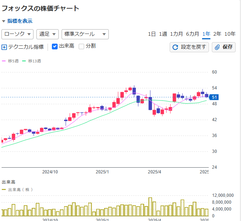Screen dimensions: 241x221
Task: Click the blue 51 current price tag
Action: (x=214, y=97)
